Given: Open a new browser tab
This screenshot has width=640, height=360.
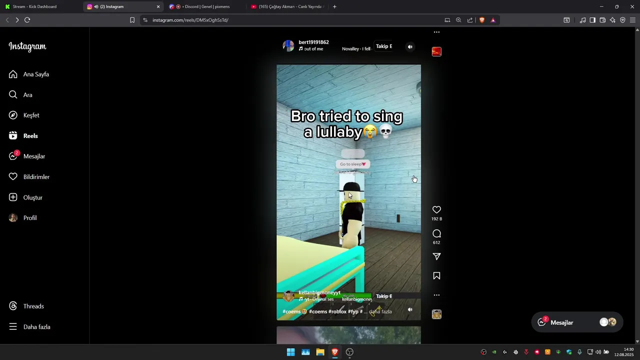Looking at the screenshot, I should pyautogui.click(x=334, y=6).
